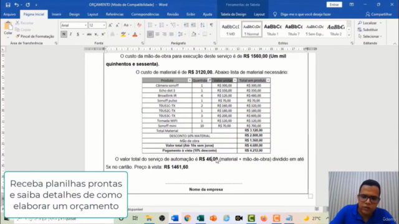This screenshot has width=399, height=224.
Task: Open the Selecionar dropdown
Action: click(370, 37)
